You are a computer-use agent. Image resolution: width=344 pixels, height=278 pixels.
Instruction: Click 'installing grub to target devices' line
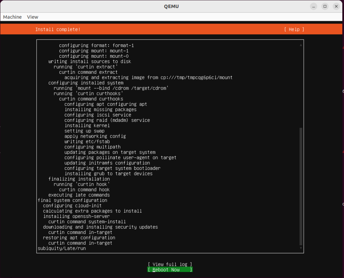coord(109,174)
